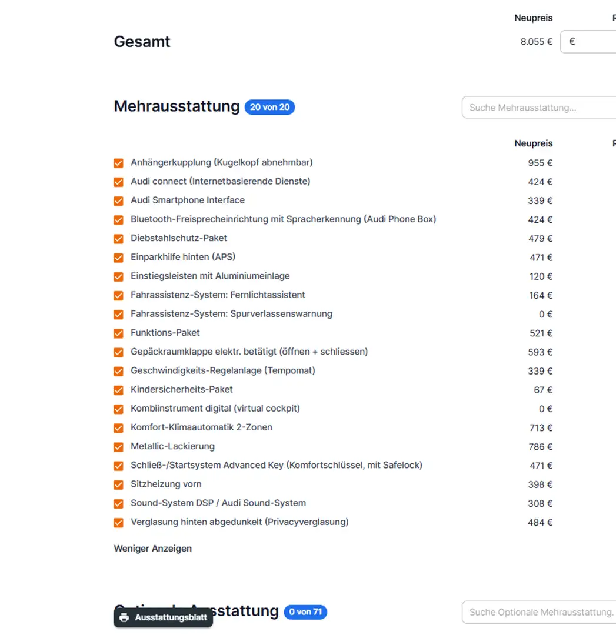The image size is (616, 635).
Task: Toggle Audi Smartphone Interface checkbox
Action: coord(119,200)
